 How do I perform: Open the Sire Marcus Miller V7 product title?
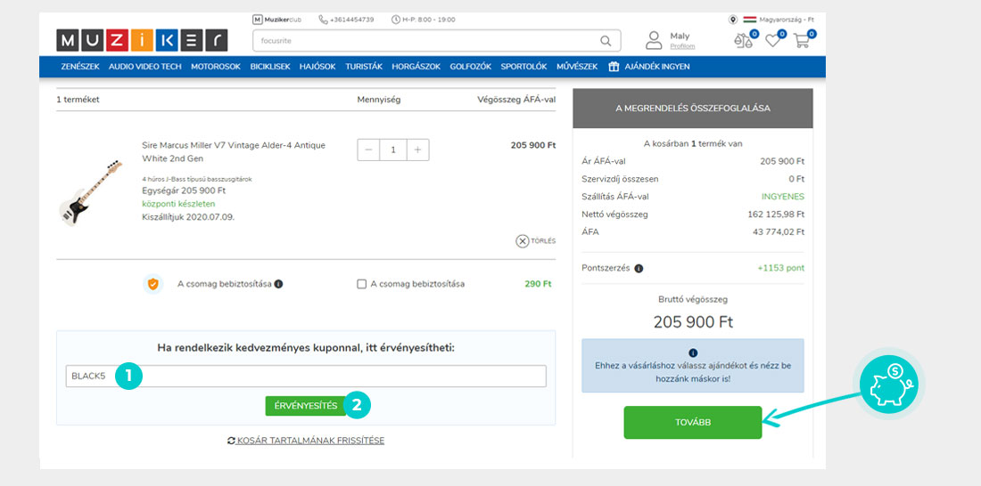tap(234, 152)
